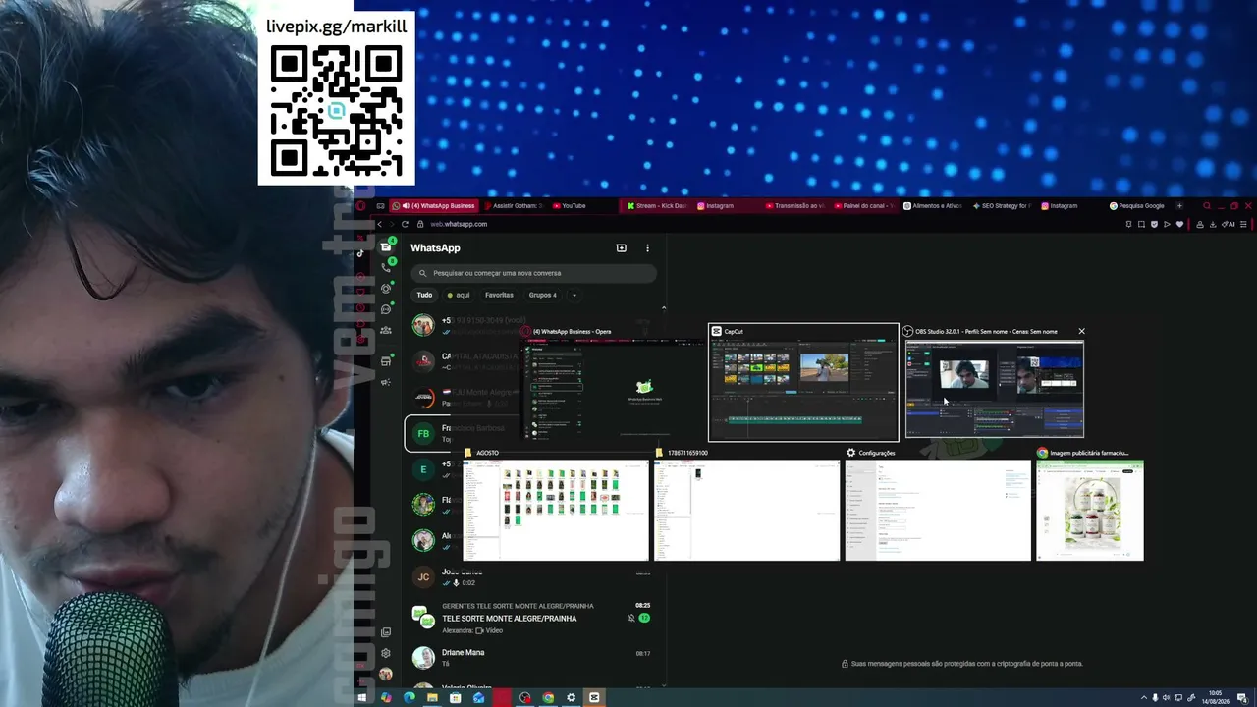Open Google Chrome from the taskbar
1257x707 pixels.
pyautogui.click(x=548, y=698)
